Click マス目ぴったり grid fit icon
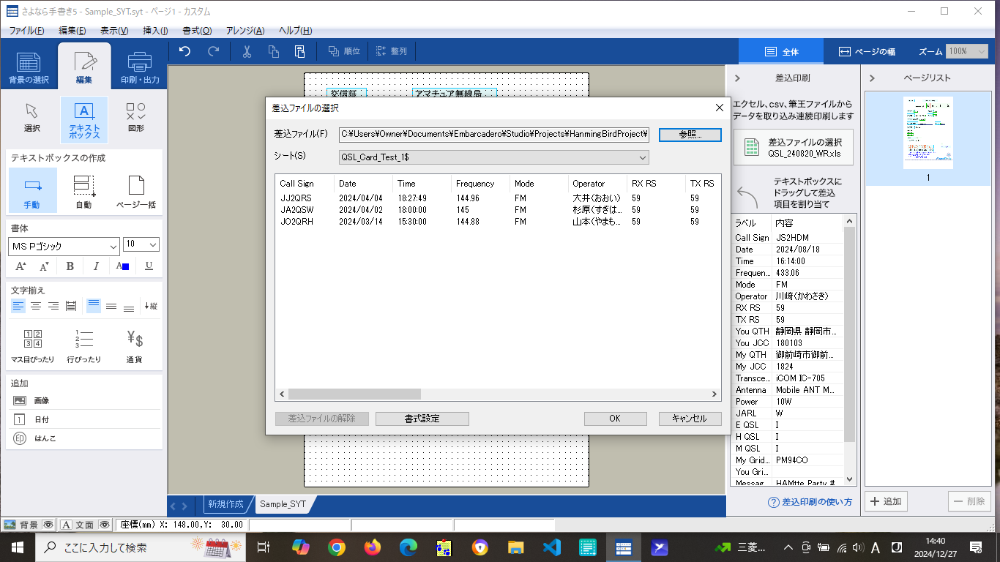This screenshot has height=562, width=1000. (x=33, y=346)
